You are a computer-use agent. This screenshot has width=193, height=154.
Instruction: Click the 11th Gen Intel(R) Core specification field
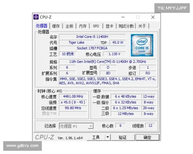107,62
